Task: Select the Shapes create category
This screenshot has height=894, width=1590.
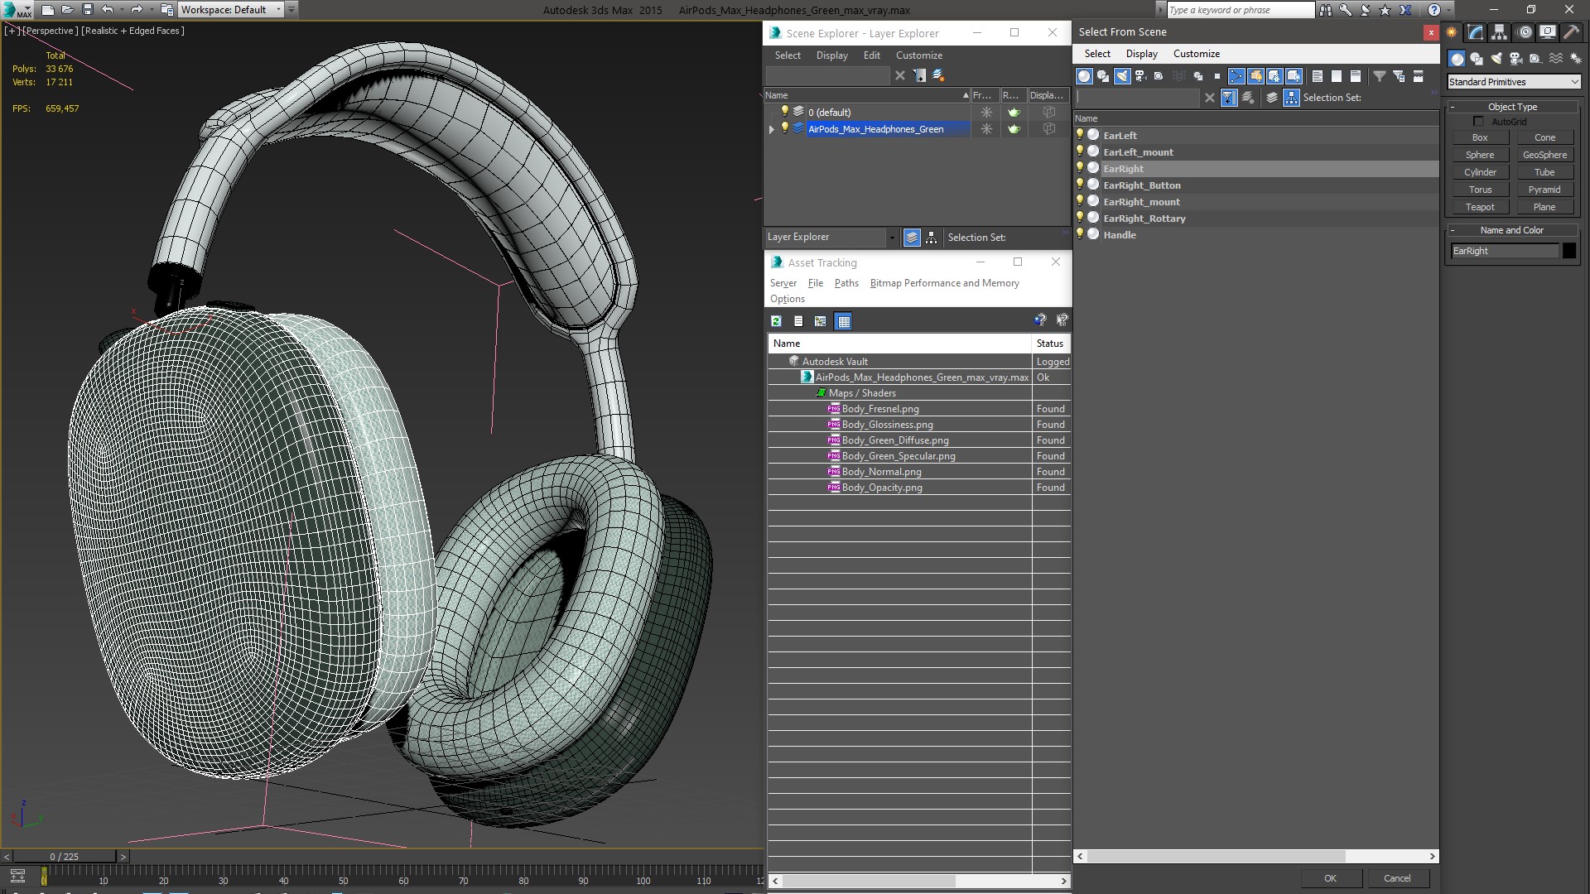Action: click(x=1477, y=59)
